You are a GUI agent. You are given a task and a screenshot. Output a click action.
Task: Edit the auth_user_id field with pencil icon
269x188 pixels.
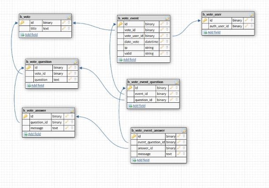[x=247, y=26]
